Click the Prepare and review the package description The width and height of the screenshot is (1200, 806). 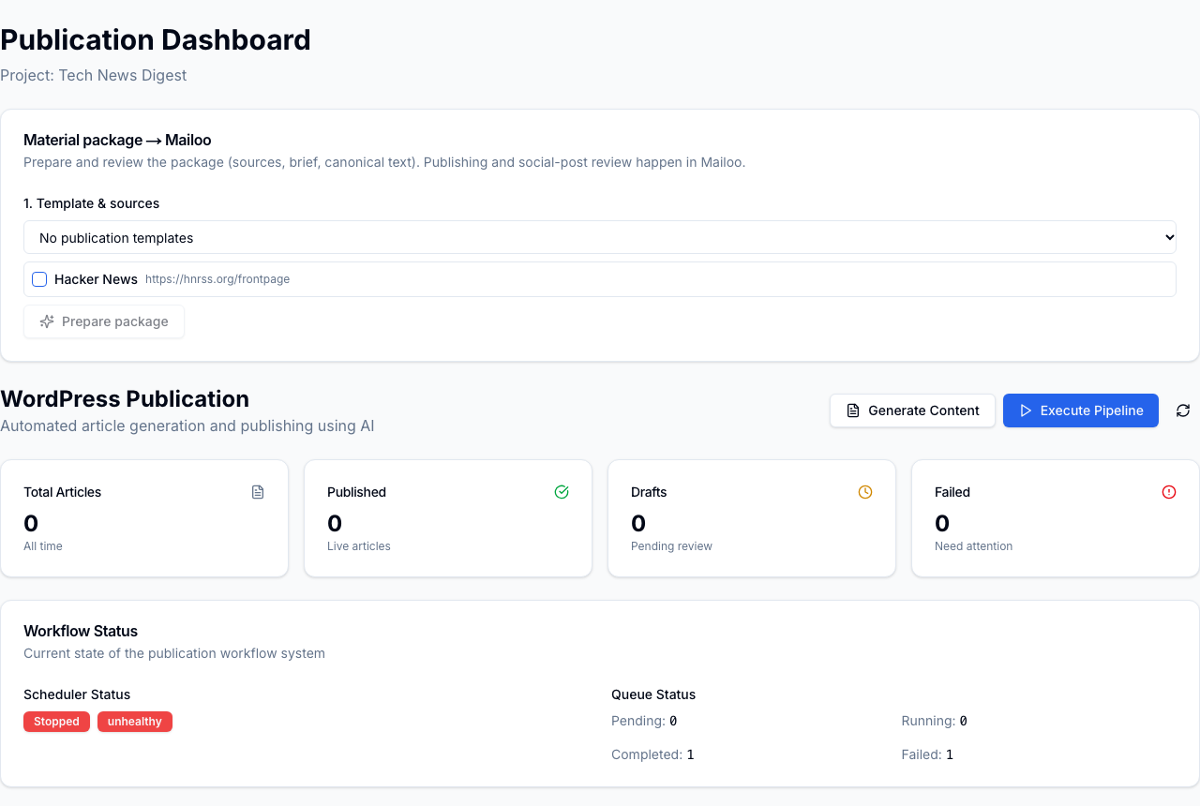384,162
